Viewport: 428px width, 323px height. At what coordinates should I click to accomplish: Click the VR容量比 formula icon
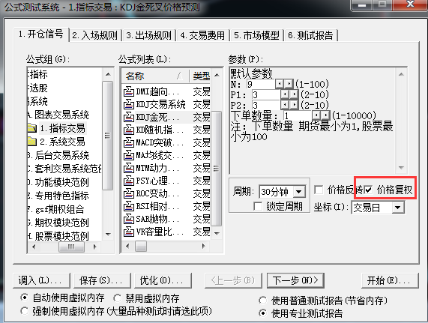pos(129,232)
